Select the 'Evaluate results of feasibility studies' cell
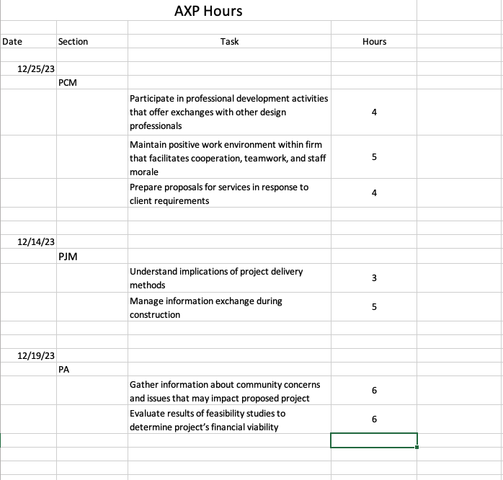 [x=229, y=419]
